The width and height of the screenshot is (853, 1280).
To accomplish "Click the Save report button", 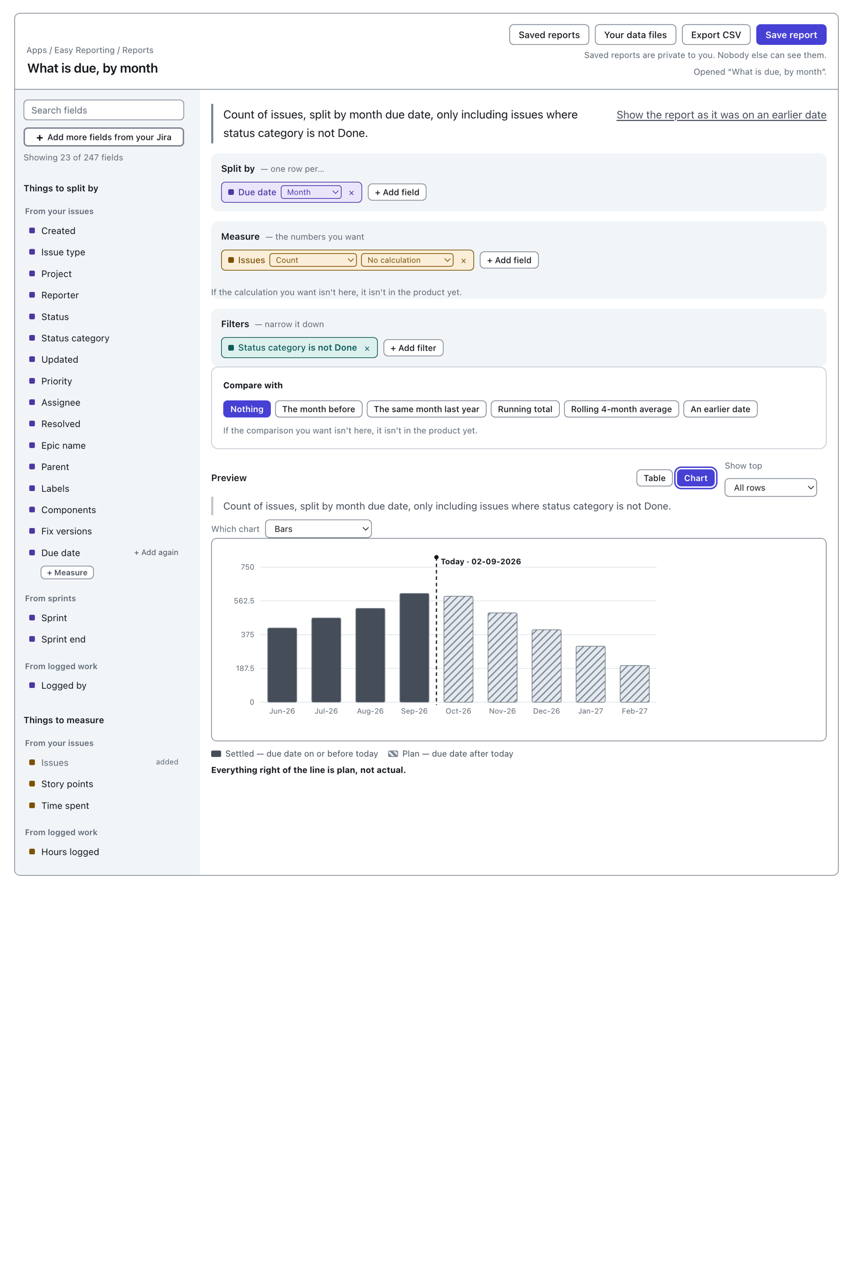I will (791, 35).
